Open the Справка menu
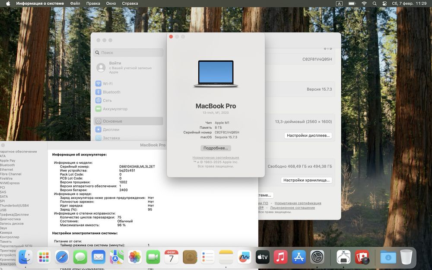 click(130, 3)
